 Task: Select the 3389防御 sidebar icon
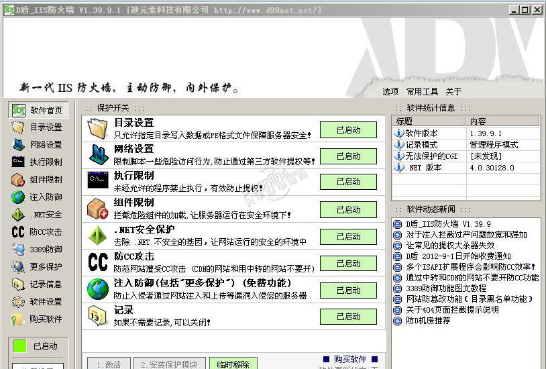[x=18, y=250]
